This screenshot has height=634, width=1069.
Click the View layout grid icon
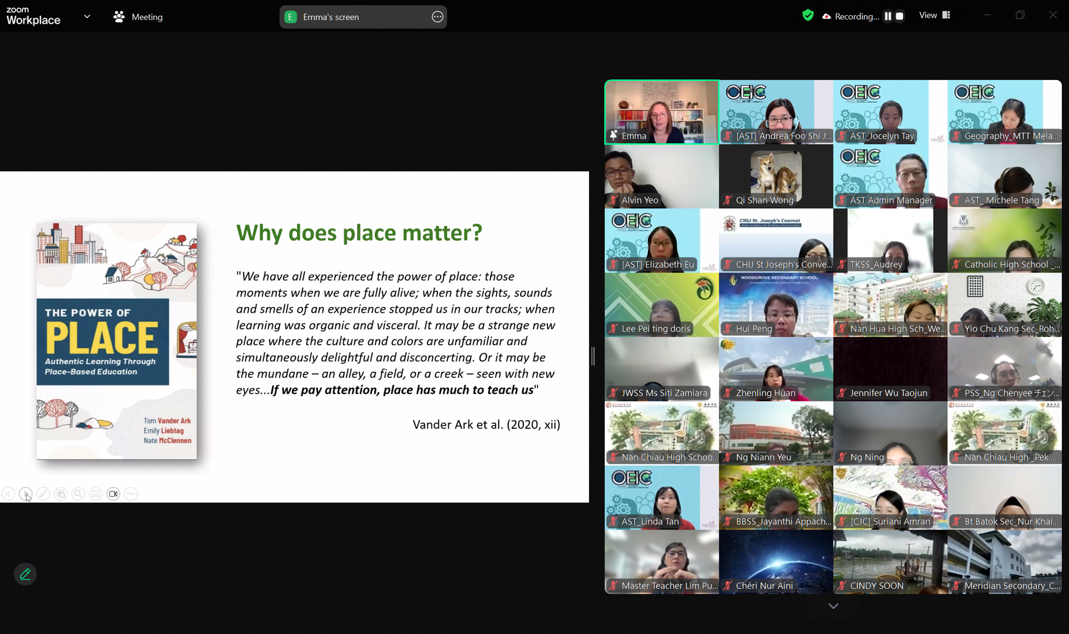946,15
